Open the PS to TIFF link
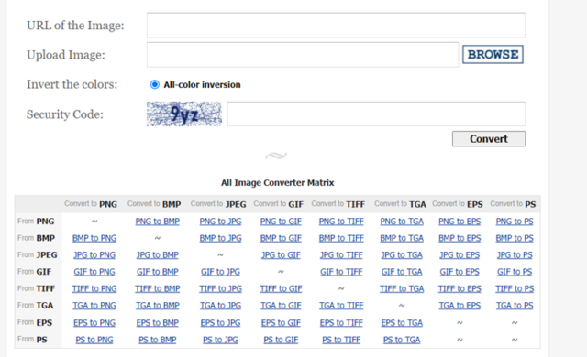 click(341, 340)
